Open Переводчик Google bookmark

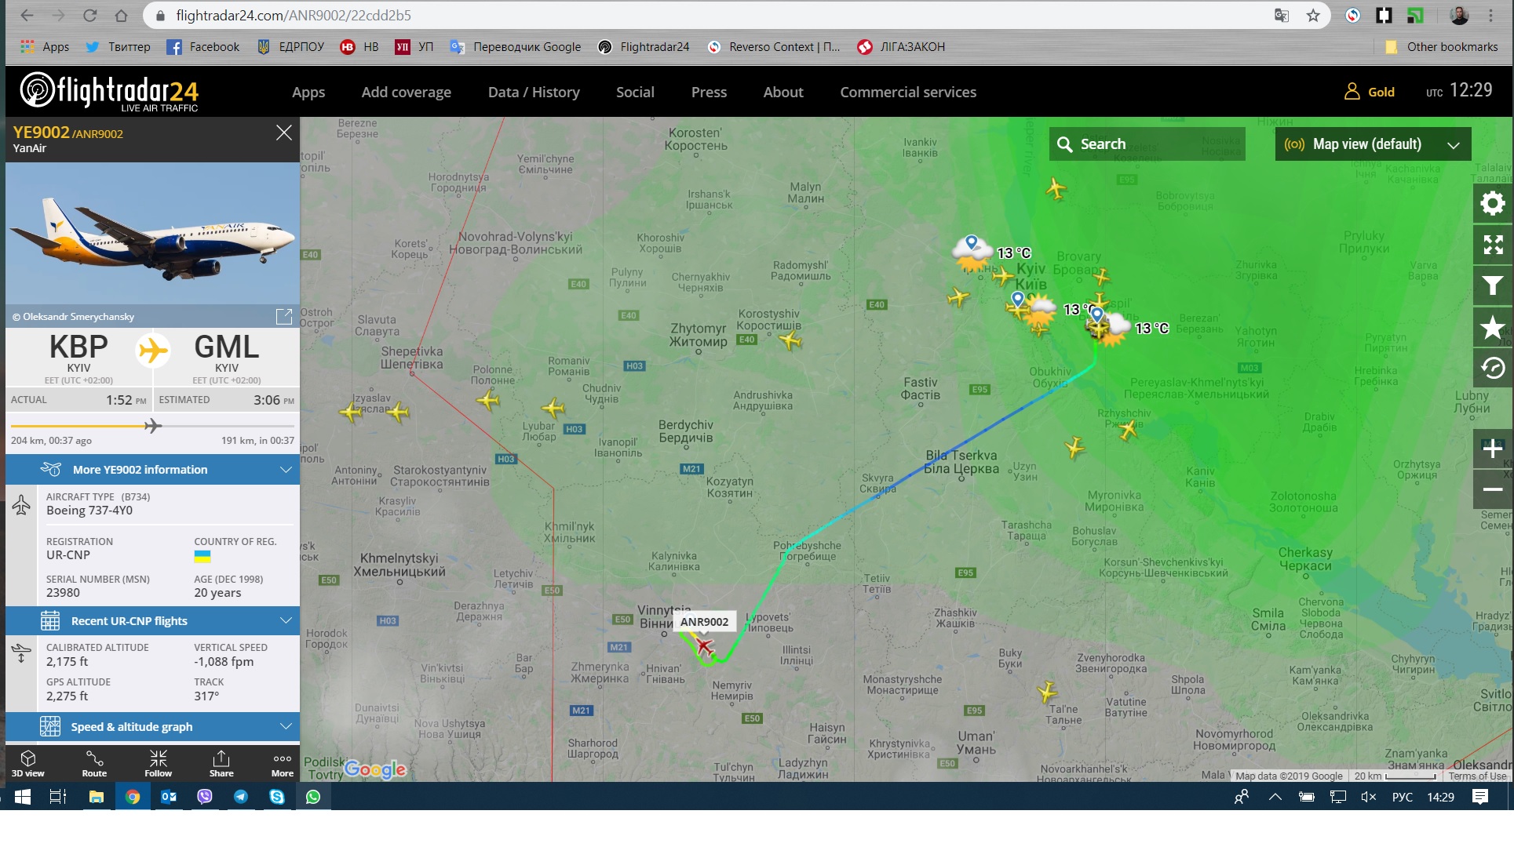(x=515, y=47)
